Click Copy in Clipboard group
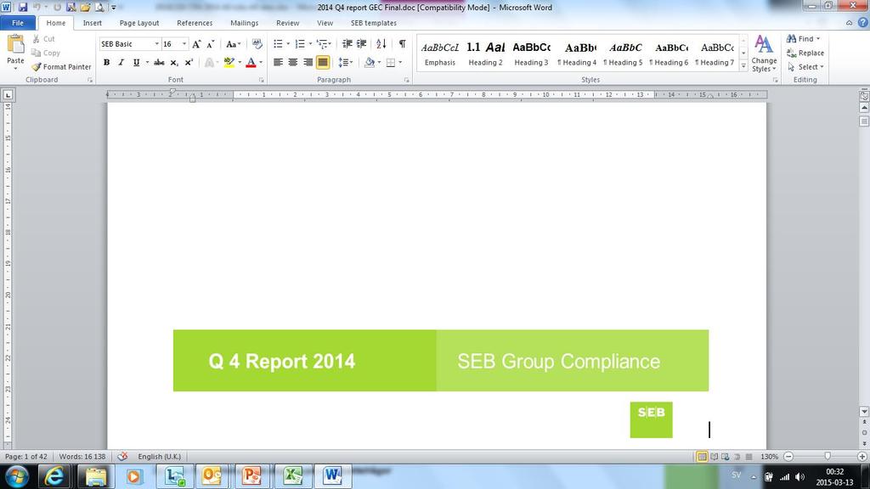This screenshot has width=870, height=489. [x=46, y=53]
